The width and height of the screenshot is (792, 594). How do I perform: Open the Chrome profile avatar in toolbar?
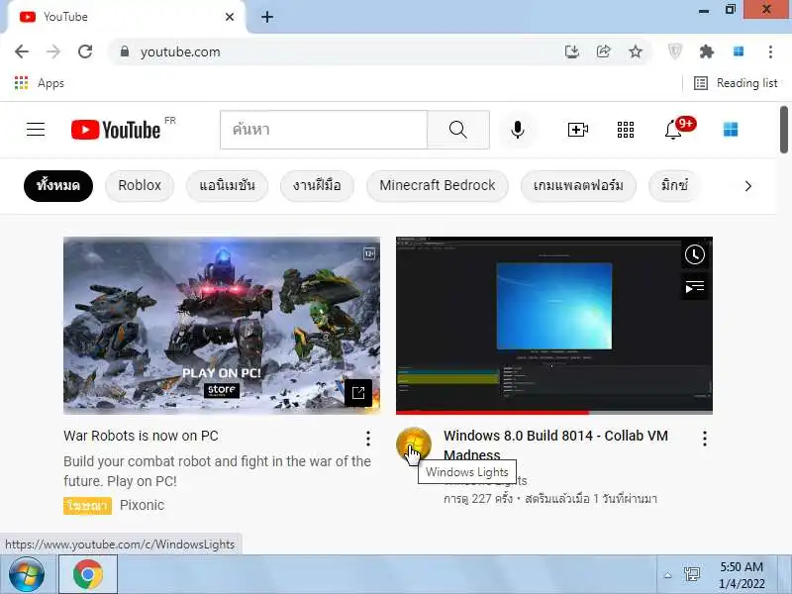tap(739, 51)
